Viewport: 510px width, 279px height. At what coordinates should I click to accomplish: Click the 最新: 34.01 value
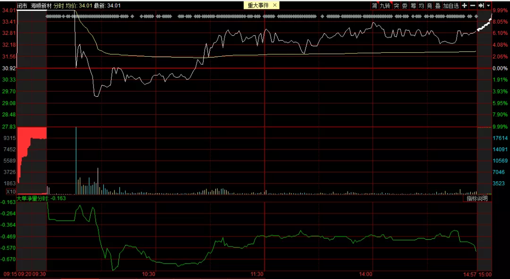[x=107, y=6]
